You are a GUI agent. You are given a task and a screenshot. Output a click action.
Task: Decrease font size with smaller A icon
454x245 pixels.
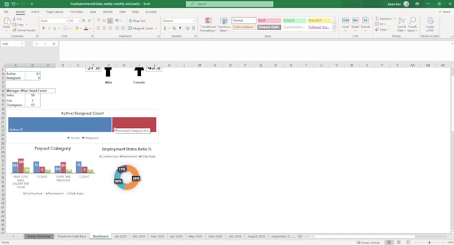89,21
